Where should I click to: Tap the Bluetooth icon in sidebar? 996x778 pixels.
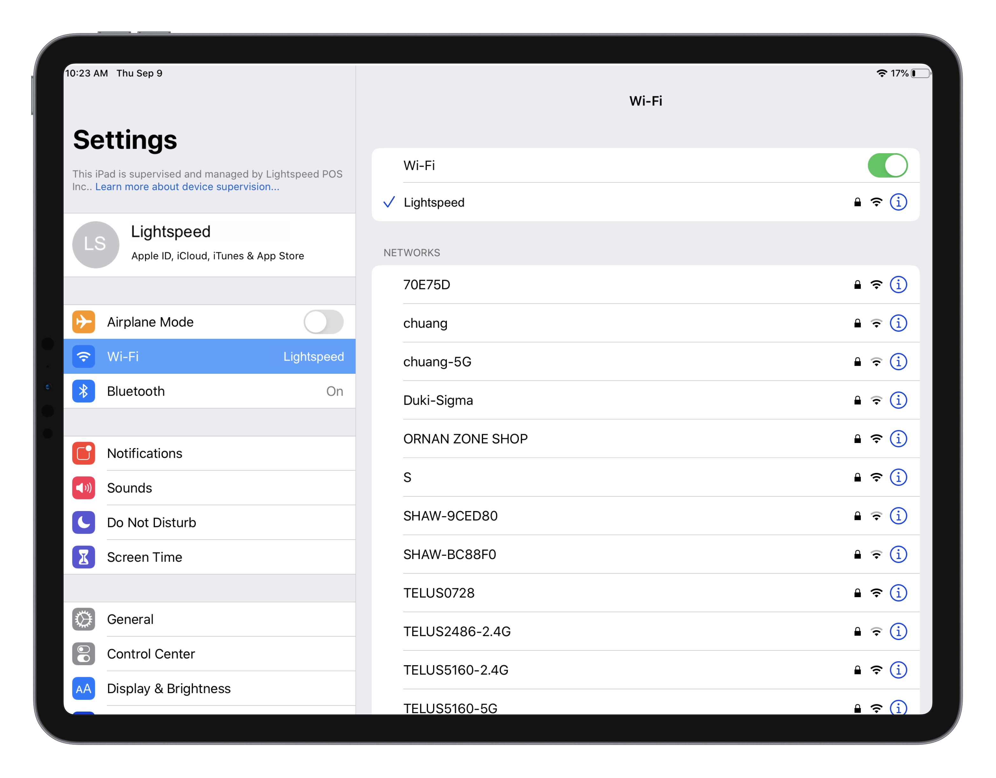83,392
